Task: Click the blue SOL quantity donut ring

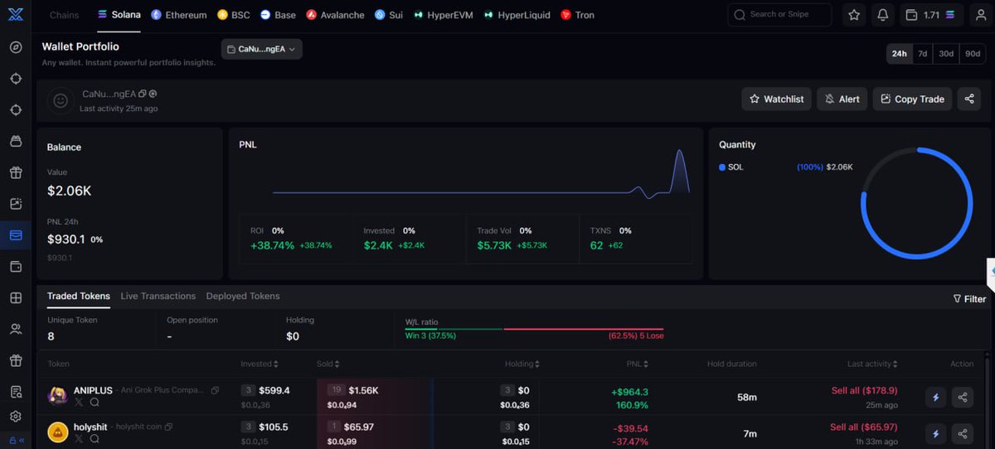Action: (x=916, y=203)
